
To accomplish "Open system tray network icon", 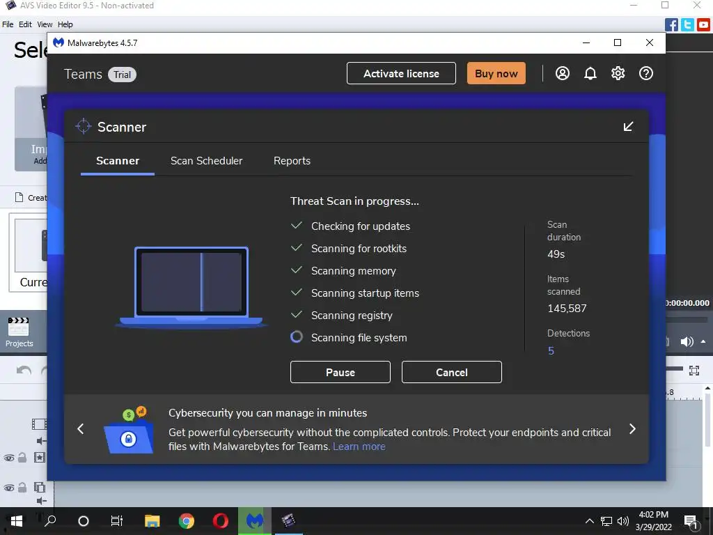I will tap(606, 521).
